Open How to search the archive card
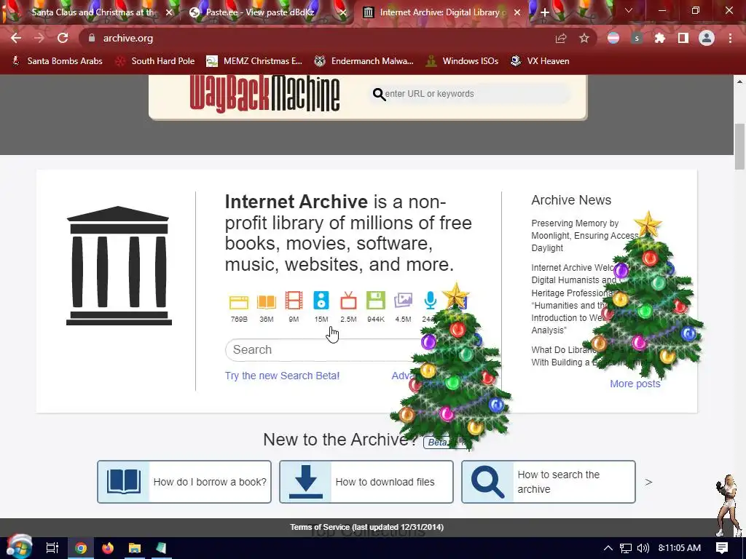The width and height of the screenshot is (746, 559). click(x=549, y=482)
